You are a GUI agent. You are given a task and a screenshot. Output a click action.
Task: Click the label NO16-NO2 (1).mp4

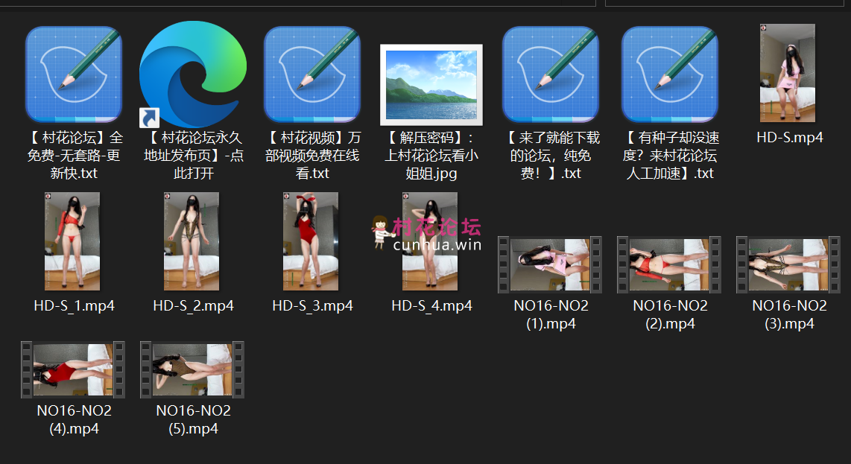551,314
